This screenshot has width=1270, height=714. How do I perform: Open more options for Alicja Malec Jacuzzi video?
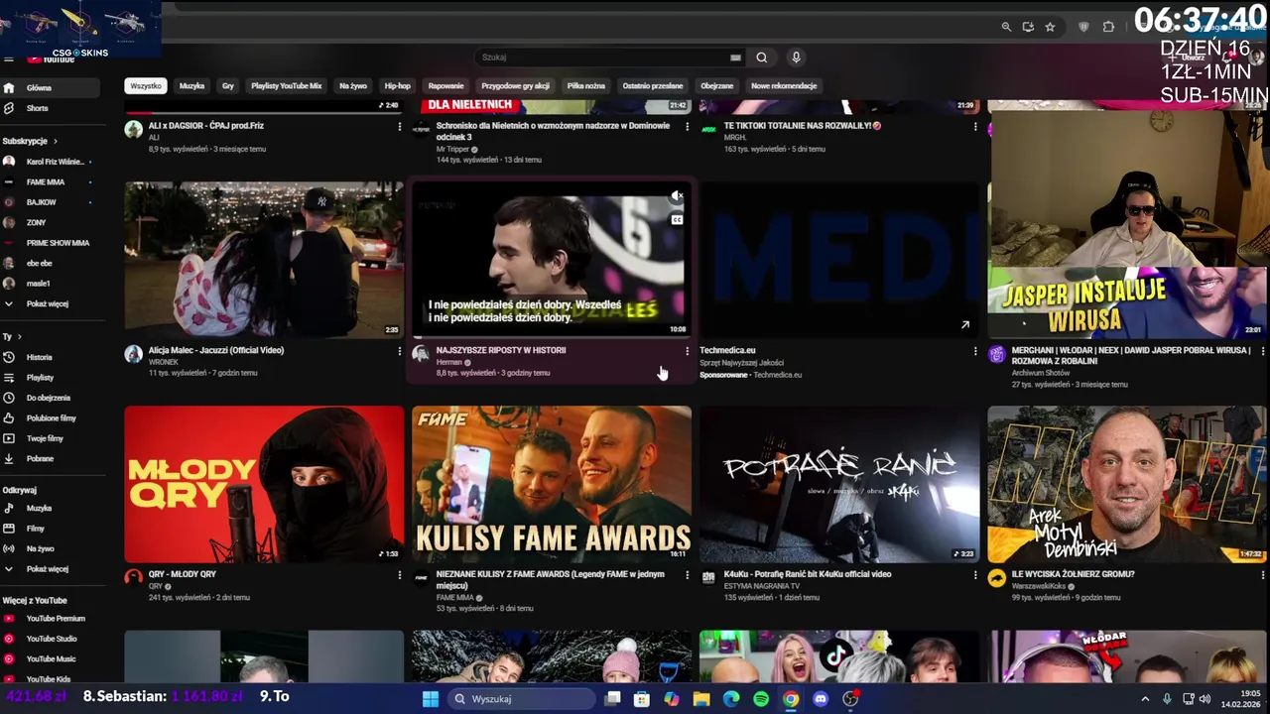point(400,351)
